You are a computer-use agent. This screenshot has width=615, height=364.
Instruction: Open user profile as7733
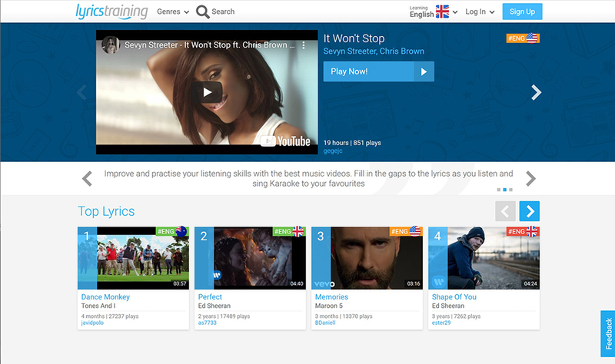click(x=207, y=323)
